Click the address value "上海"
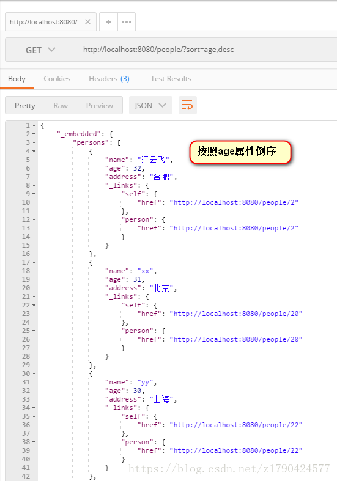 tap(161, 399)
